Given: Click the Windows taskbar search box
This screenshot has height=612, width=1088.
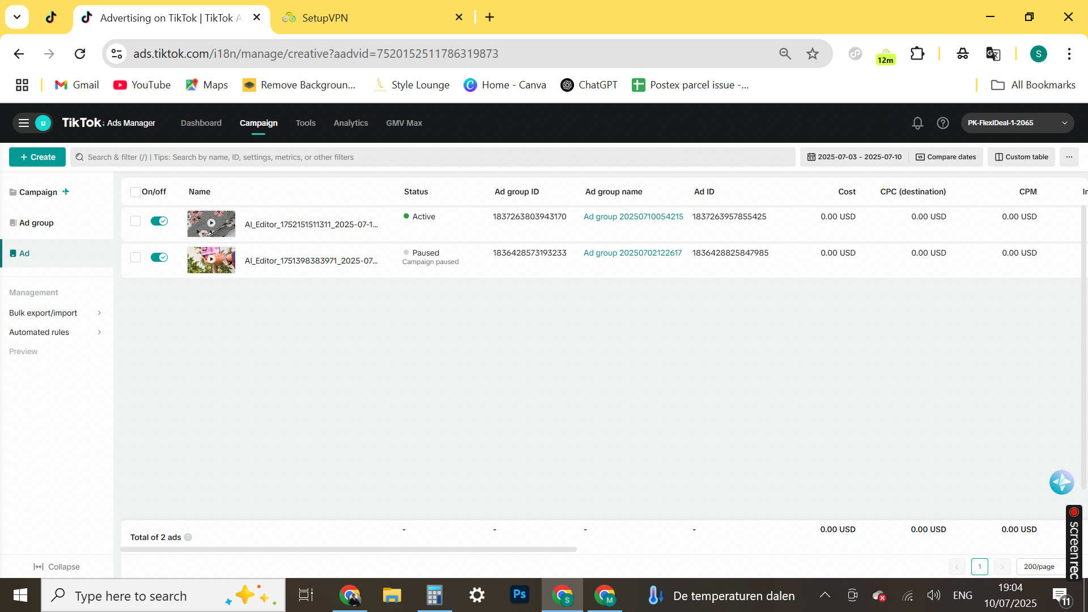Looking at the screenshot, I should click(x=163, y=595).
